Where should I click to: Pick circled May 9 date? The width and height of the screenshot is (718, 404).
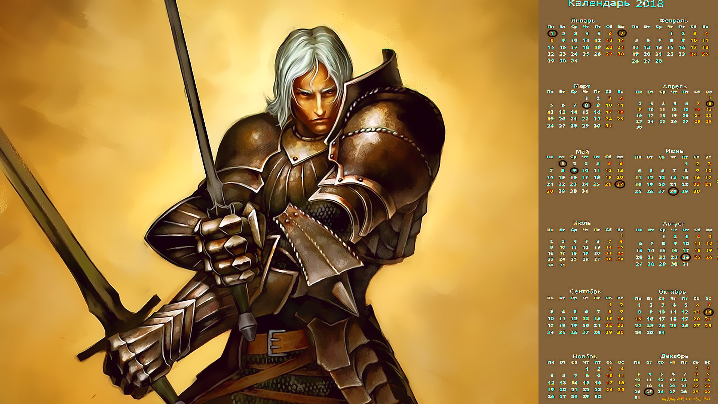click(x=574, y=171)
